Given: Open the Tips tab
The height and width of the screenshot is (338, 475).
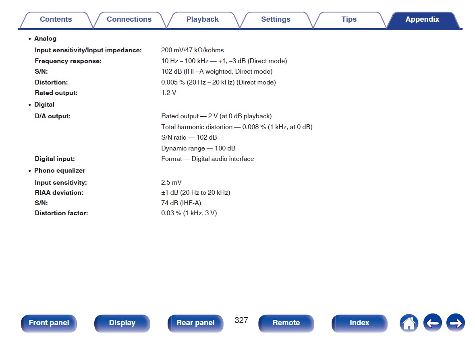Looking at the screenshot, I should point(349,19).
